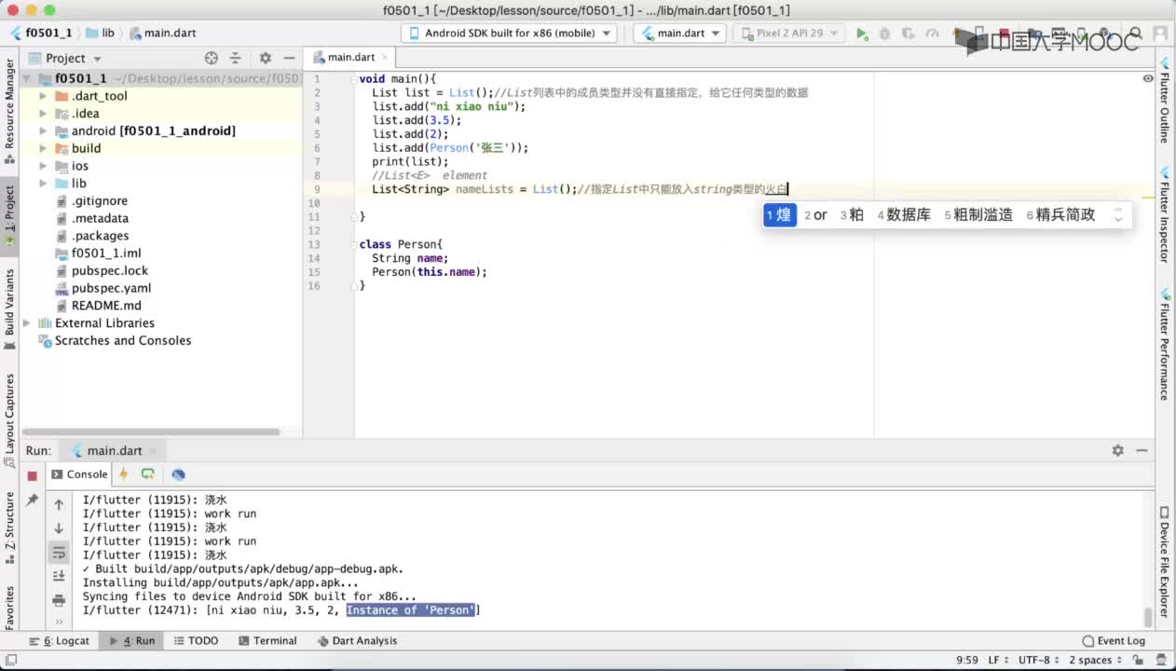The width and height of the screenshot is (1176, 671).
Task: Select the main.dart editor tab
Action: pyautogui.click(x=351, y=58)
